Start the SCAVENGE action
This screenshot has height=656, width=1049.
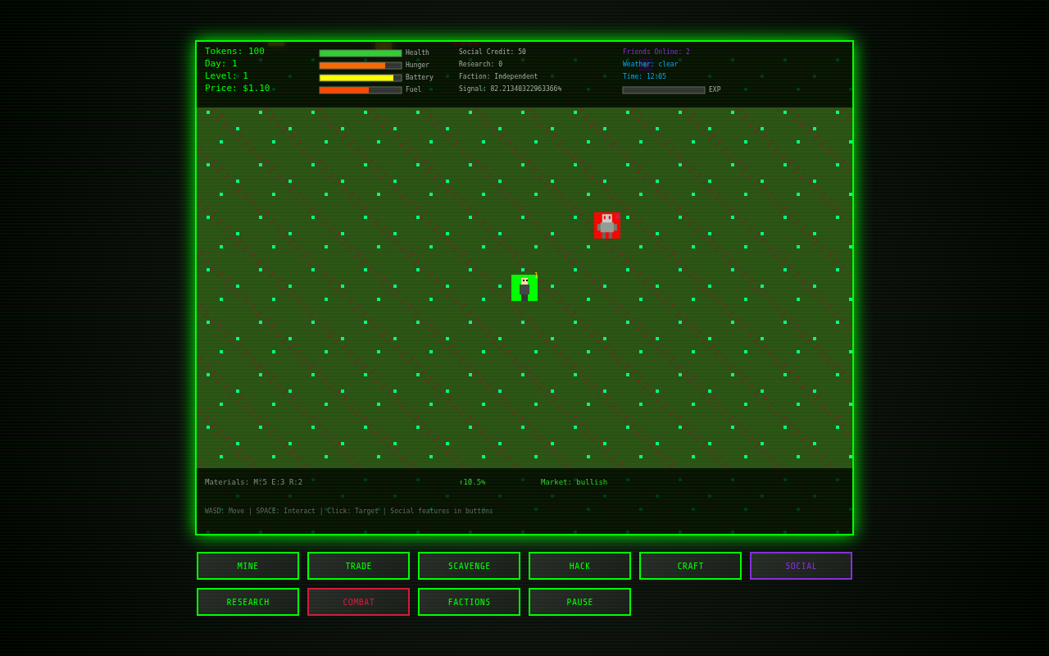(469, 566)
